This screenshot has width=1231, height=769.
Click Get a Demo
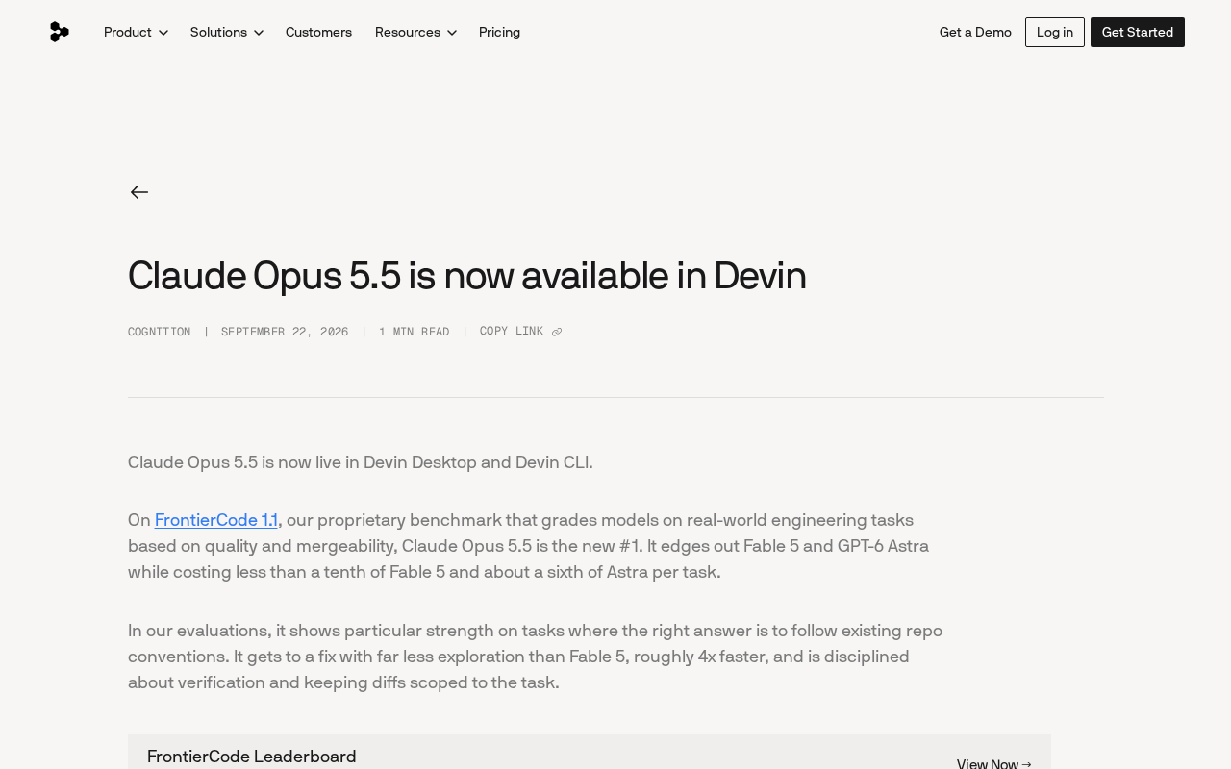pyautogui.click(x=975, y=32)
